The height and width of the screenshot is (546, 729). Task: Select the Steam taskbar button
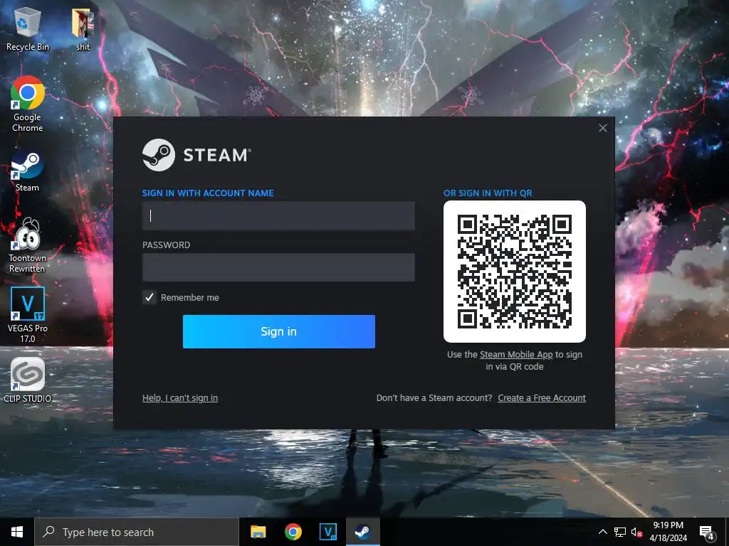coord(362,532)
